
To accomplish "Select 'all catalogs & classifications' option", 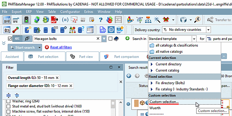I will 184,45.
